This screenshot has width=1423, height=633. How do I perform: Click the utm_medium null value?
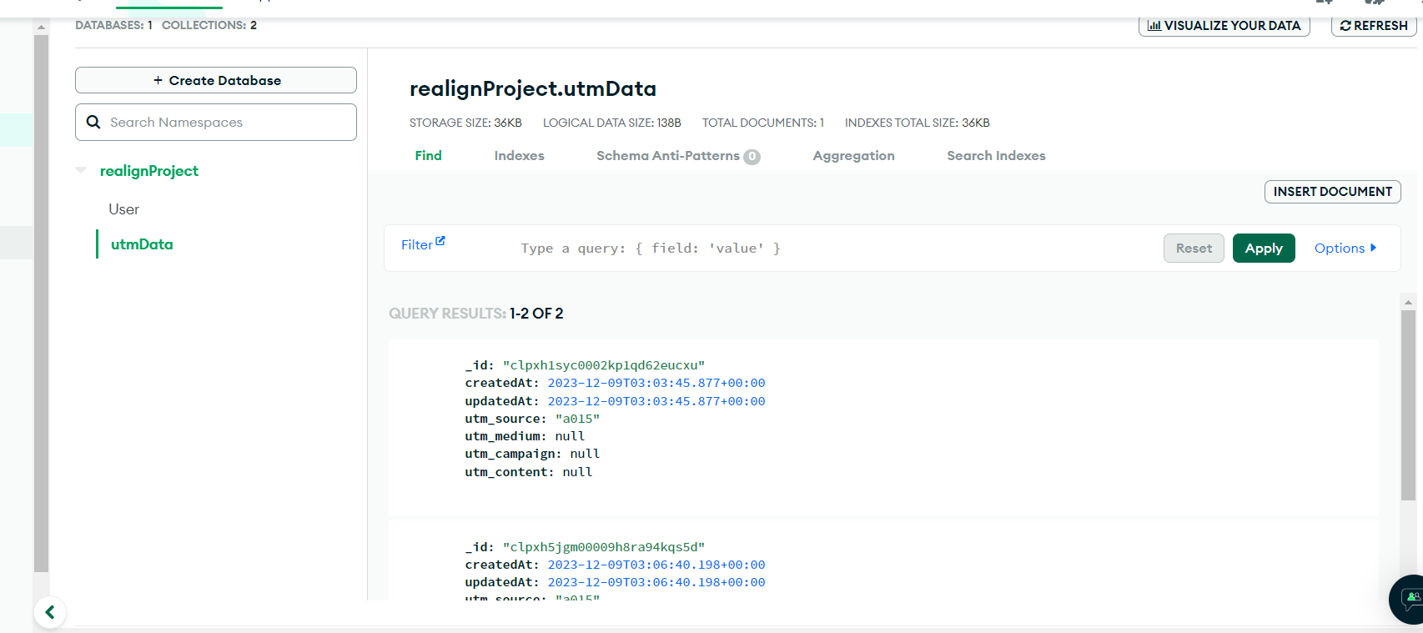[570, 436]
